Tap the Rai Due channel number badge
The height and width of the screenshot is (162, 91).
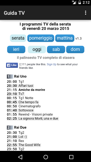[10, 128]
